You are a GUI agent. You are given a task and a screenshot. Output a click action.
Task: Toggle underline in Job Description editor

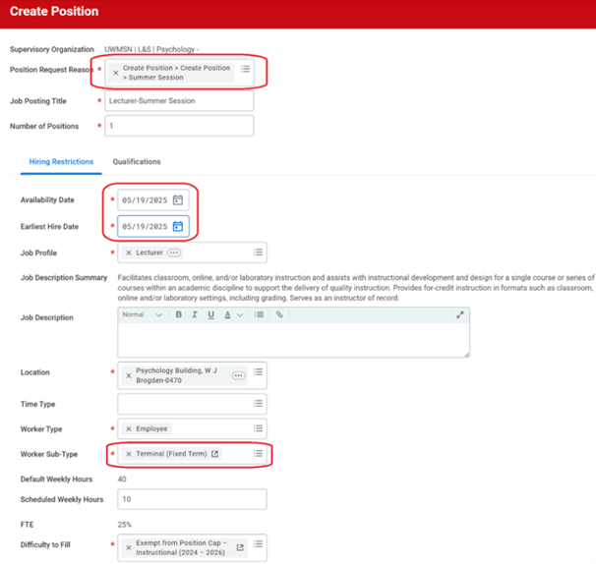tap(210, 314)
